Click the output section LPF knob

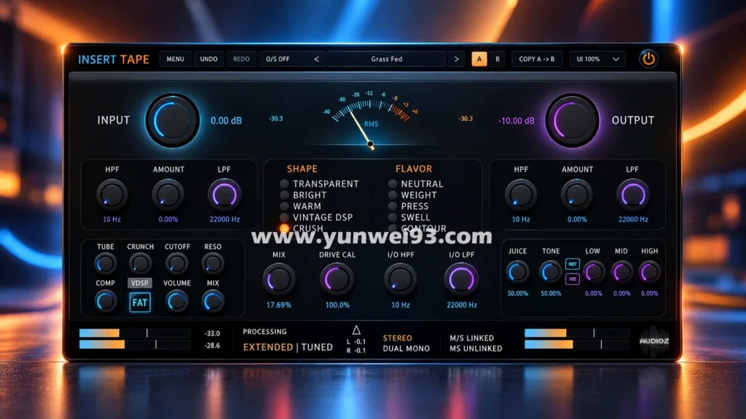633,195
